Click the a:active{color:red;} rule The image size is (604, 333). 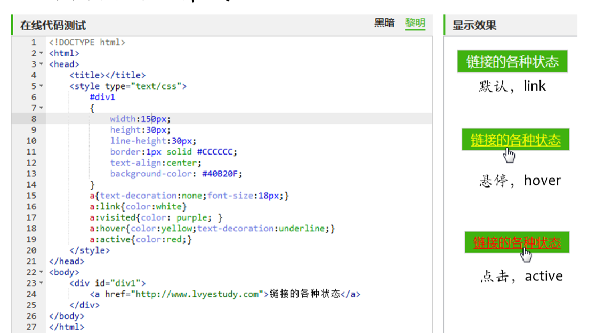141,239
